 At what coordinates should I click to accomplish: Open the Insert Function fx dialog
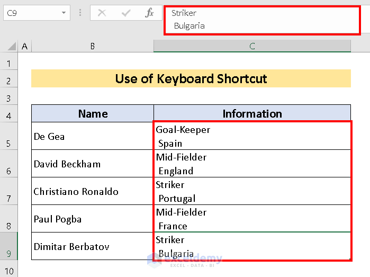pos(149,13)
